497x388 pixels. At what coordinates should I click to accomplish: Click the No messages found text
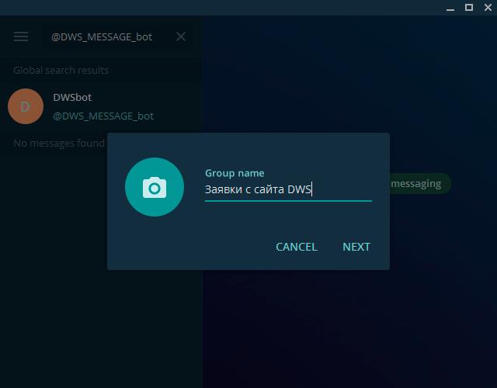[59, 143]
